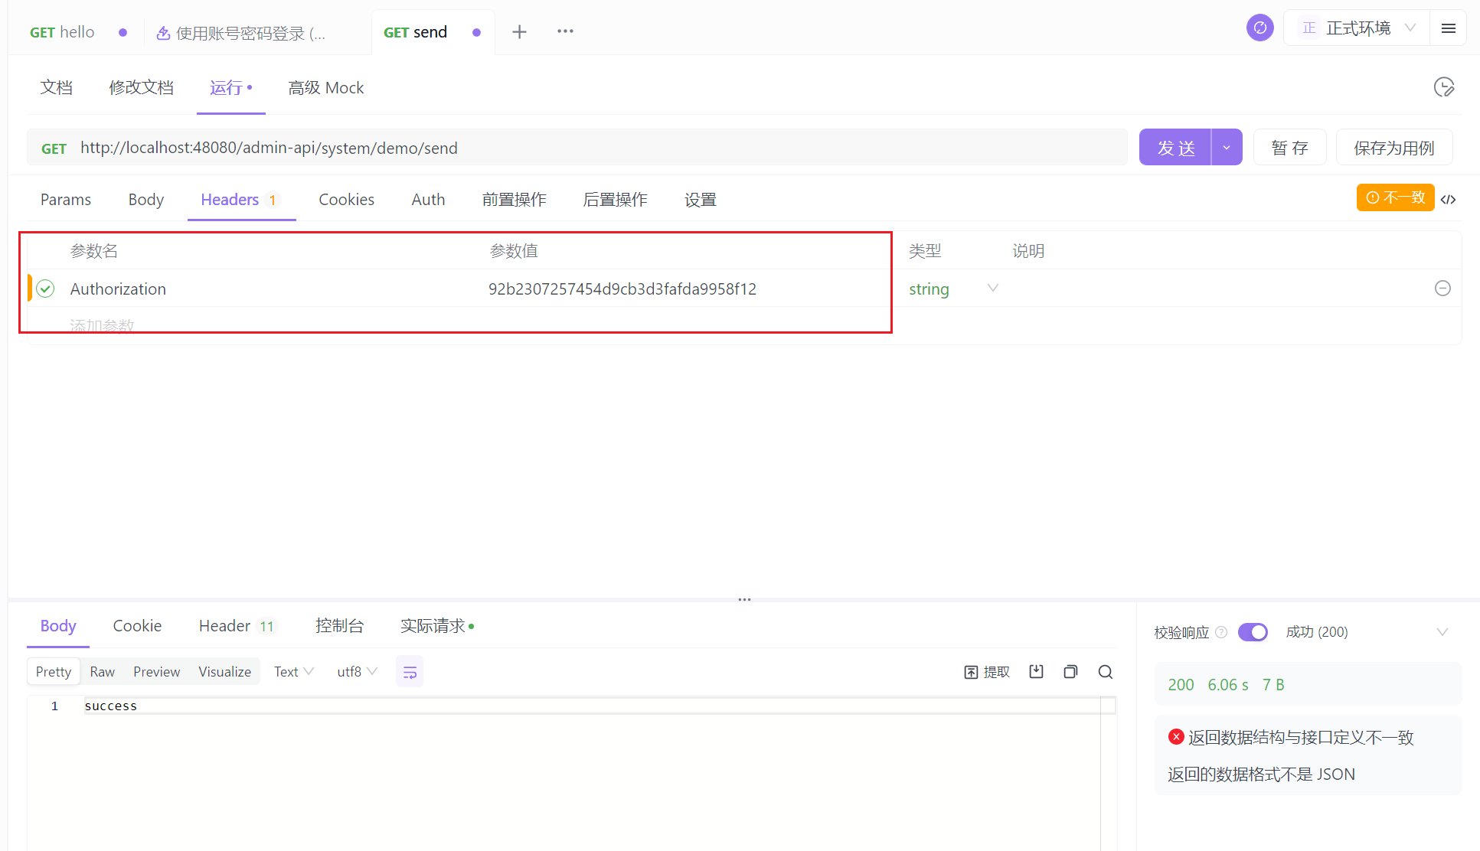
Task: Remove the Authorization header row
Action: (1442, 289)
